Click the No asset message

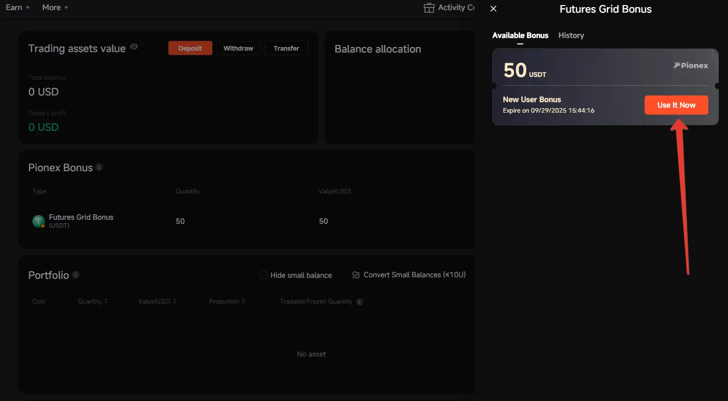pyautogui.click(x=311, y=354)
